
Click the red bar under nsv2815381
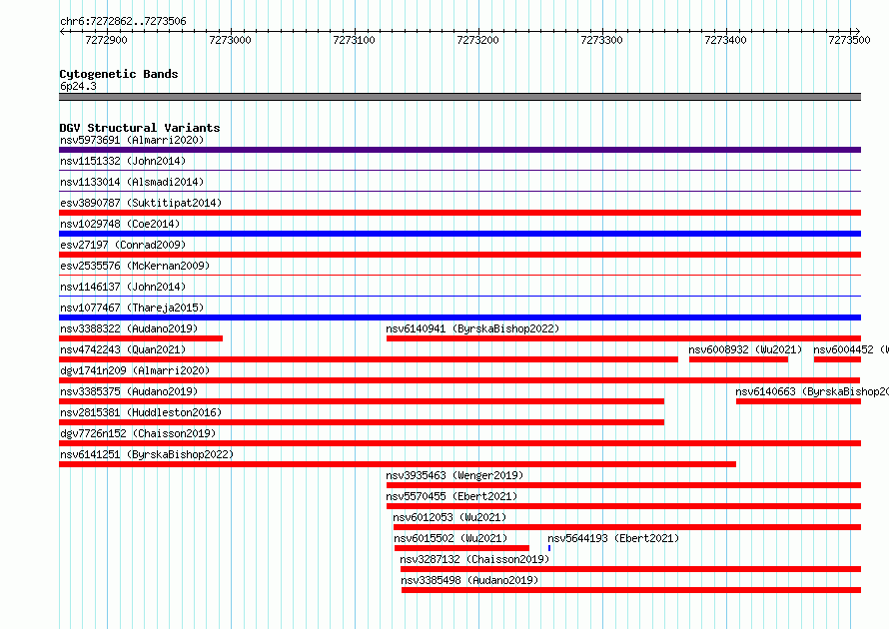tap(362, 422)
